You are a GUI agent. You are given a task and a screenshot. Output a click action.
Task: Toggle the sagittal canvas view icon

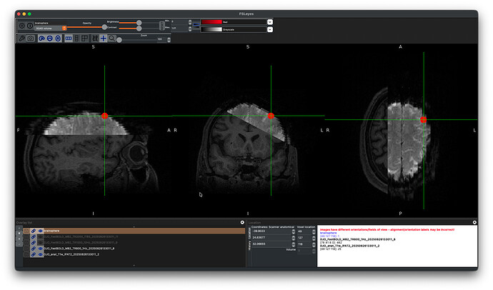click(42, 38)
